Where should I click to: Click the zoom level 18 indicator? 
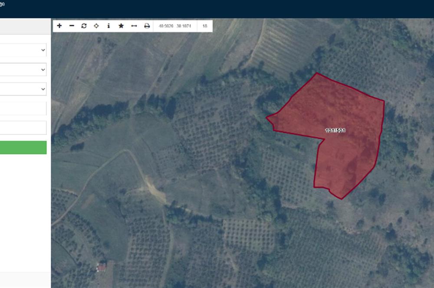point(205,26)
